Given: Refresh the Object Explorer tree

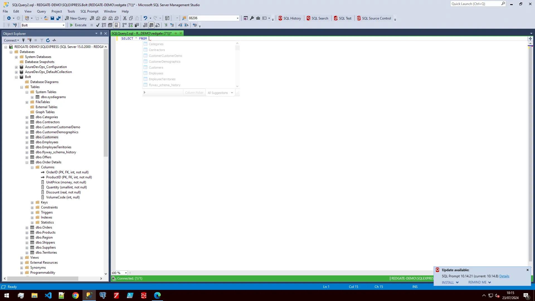Looking at the screenshot, I should click(48, 40).
